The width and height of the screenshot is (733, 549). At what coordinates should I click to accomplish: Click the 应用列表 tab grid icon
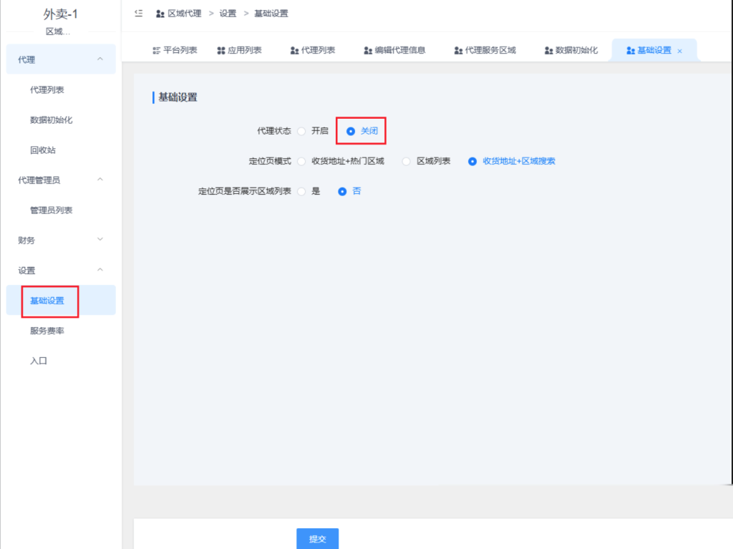point(220,50)
